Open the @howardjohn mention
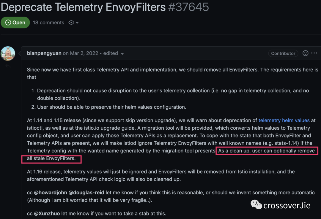The height and width of the screenshot is (219, 321). click(50, 192)
